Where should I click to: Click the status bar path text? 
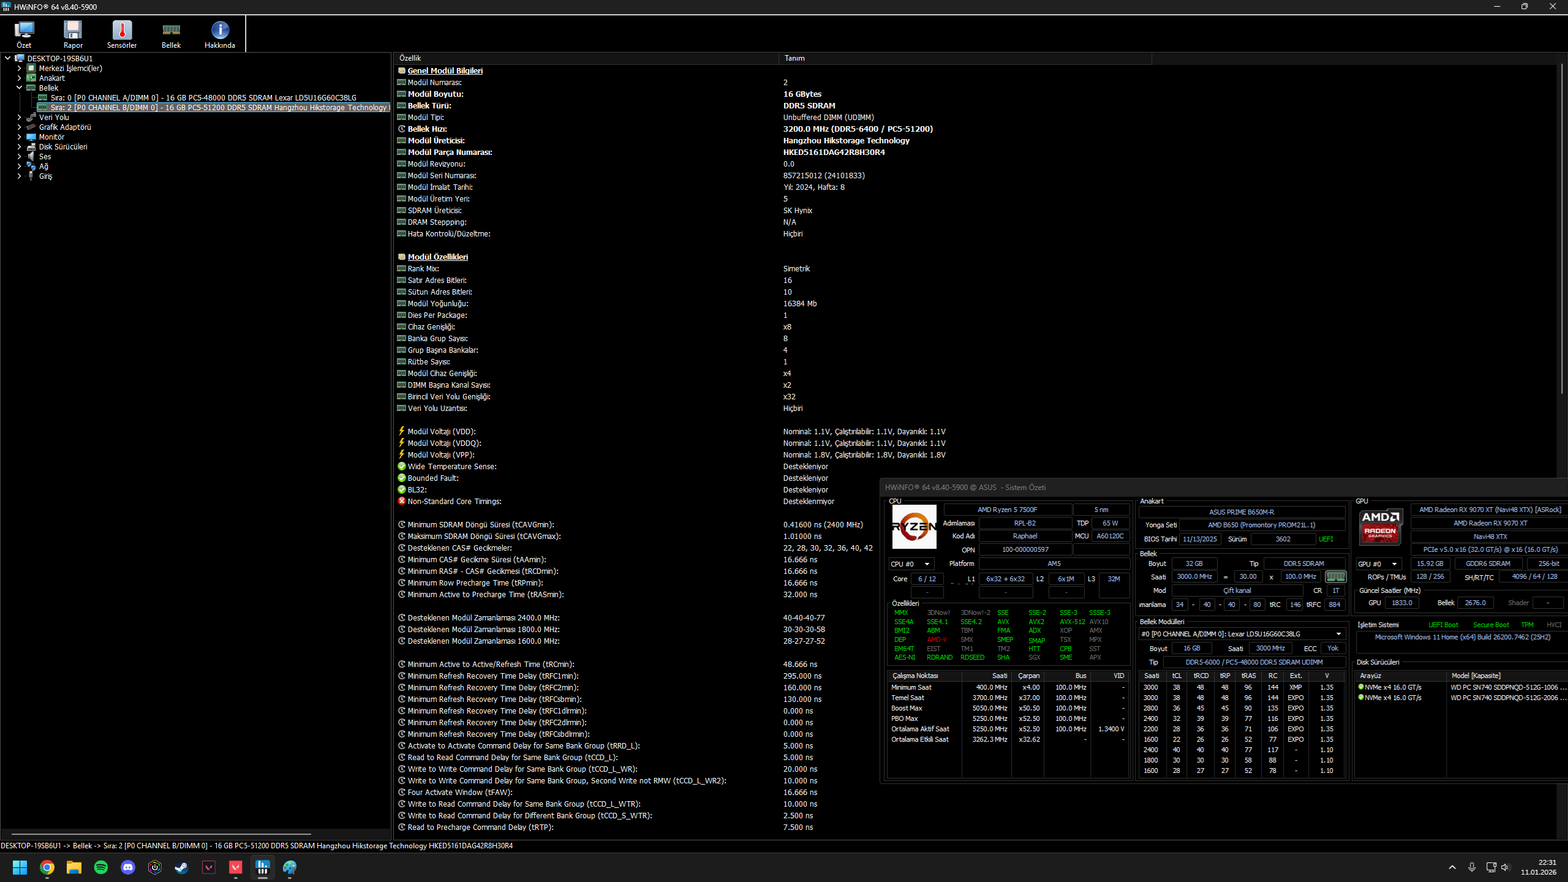click(x=257, y=846)
